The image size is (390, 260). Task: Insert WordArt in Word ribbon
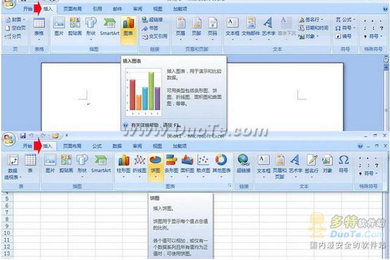pyautogui.click(x=268, y=28)
